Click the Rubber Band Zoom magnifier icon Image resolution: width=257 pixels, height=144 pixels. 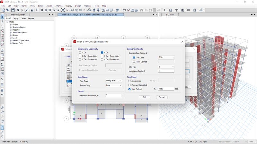click(x=42, y=10)
